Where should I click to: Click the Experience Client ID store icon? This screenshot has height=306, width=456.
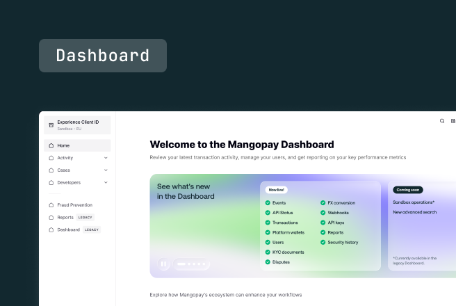[51, 125]
